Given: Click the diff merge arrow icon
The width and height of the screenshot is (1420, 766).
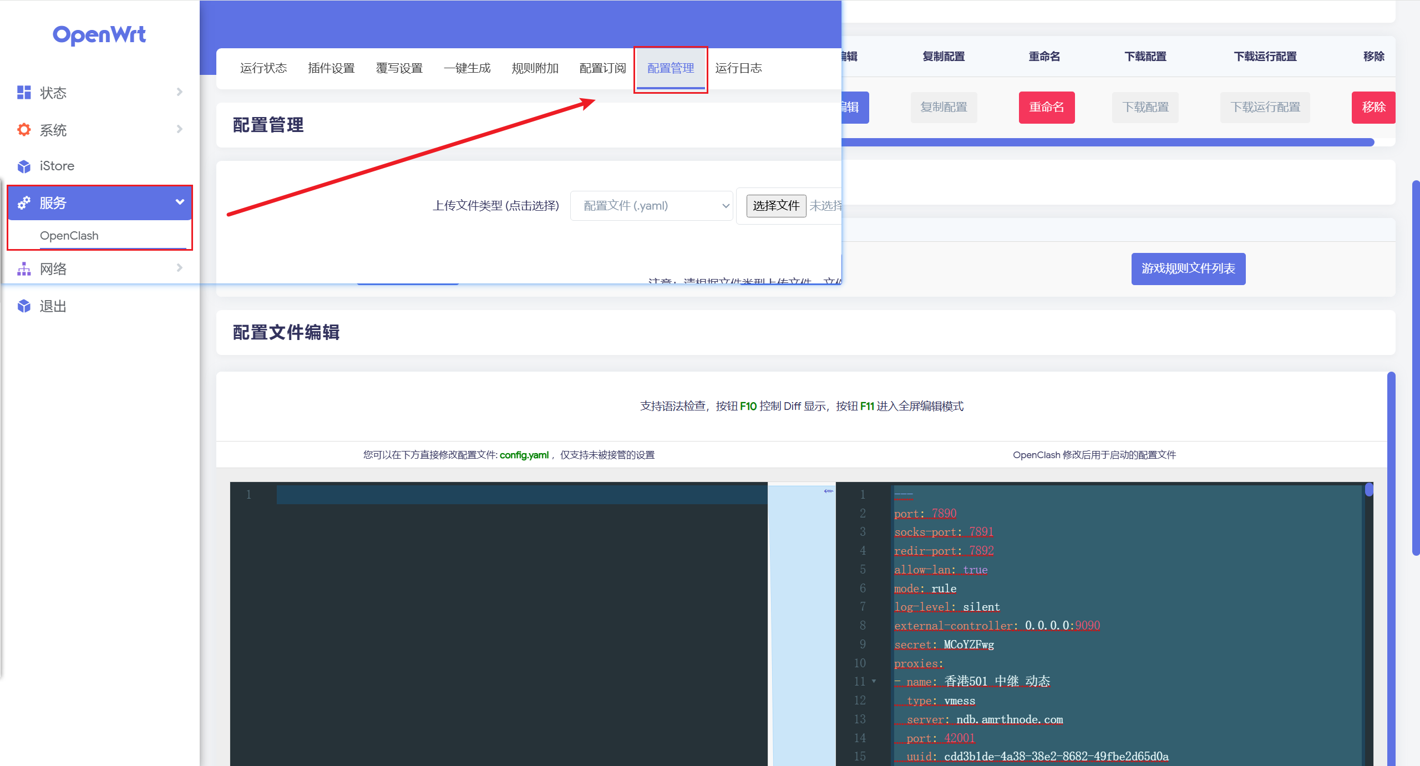Looking at the screenshot, I should click(x=829, y=491).
